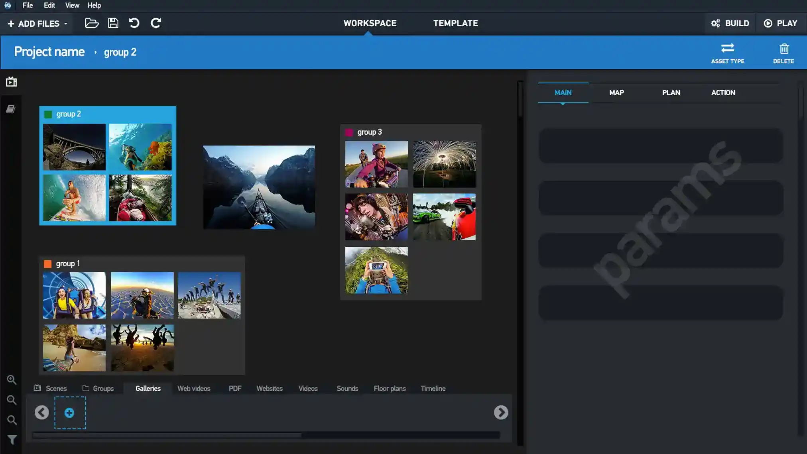807x454 pixels.
Task: Switch to the MAP panel tab
Action: pyautogui.click(x=616, y=92)
